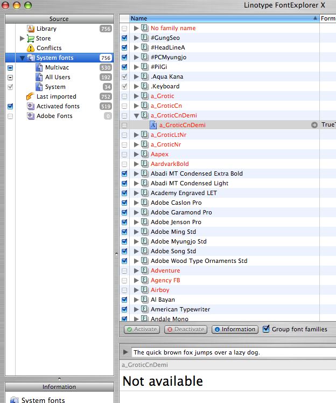The height and width of the screenshot is (403, 336).
Task: Select the .Aqua Kana row
Action: pyautogui.click(x=228, y=77)
